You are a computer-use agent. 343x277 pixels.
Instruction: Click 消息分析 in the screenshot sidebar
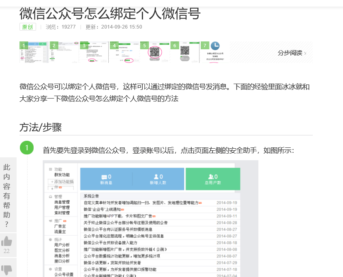coord(62,255)
